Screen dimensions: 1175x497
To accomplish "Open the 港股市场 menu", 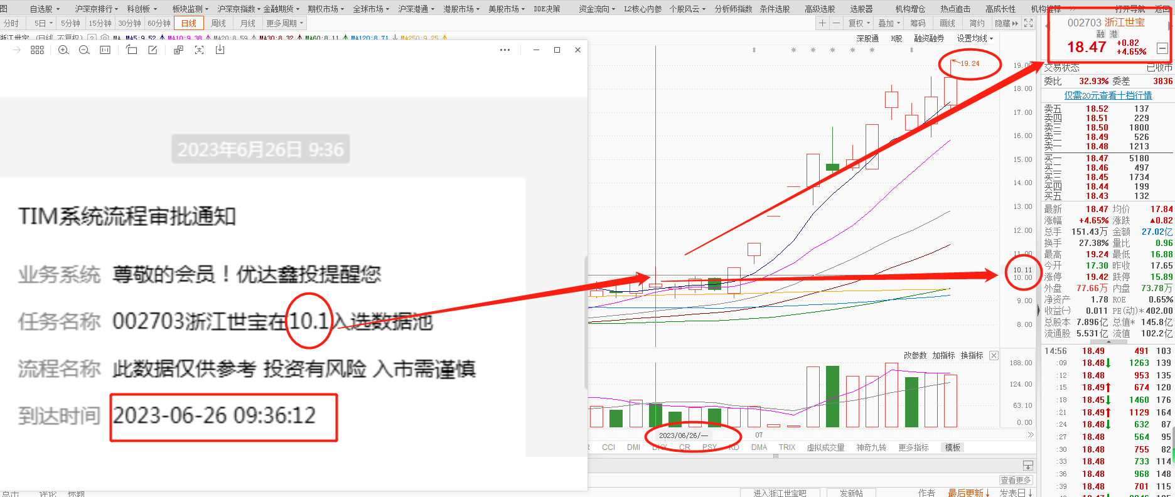I will tap(461, 9).
